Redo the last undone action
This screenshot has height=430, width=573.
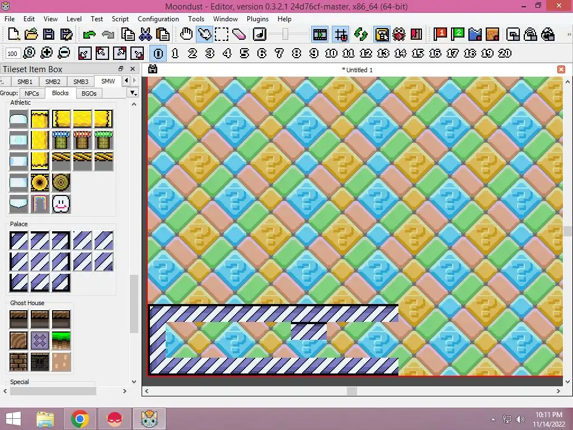[108, 34]
